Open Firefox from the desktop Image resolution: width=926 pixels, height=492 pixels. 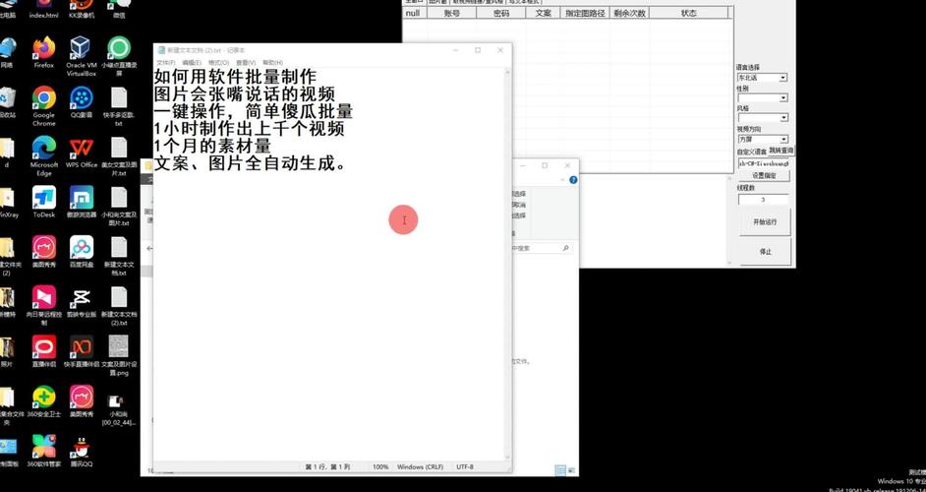click(x=43, y=48)
